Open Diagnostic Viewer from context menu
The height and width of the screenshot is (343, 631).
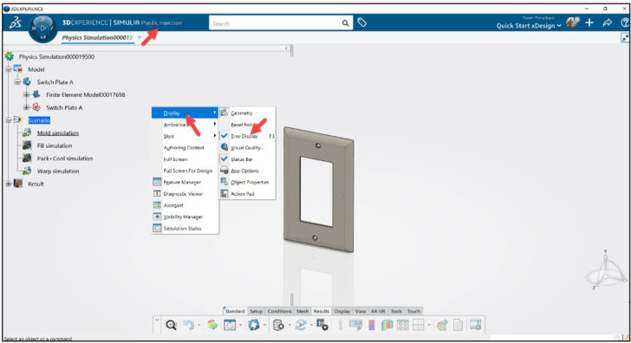click(185, 193)
